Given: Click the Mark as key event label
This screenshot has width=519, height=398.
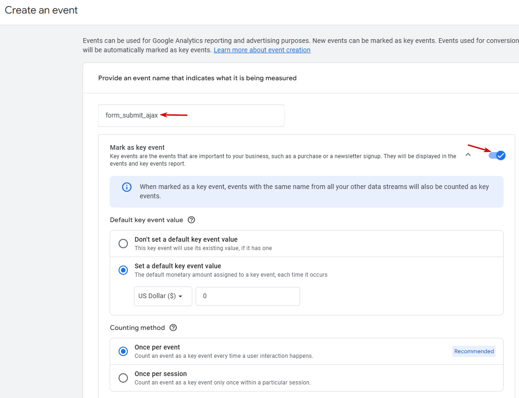Looking at the screenshot, I should (x=137, y=147).
